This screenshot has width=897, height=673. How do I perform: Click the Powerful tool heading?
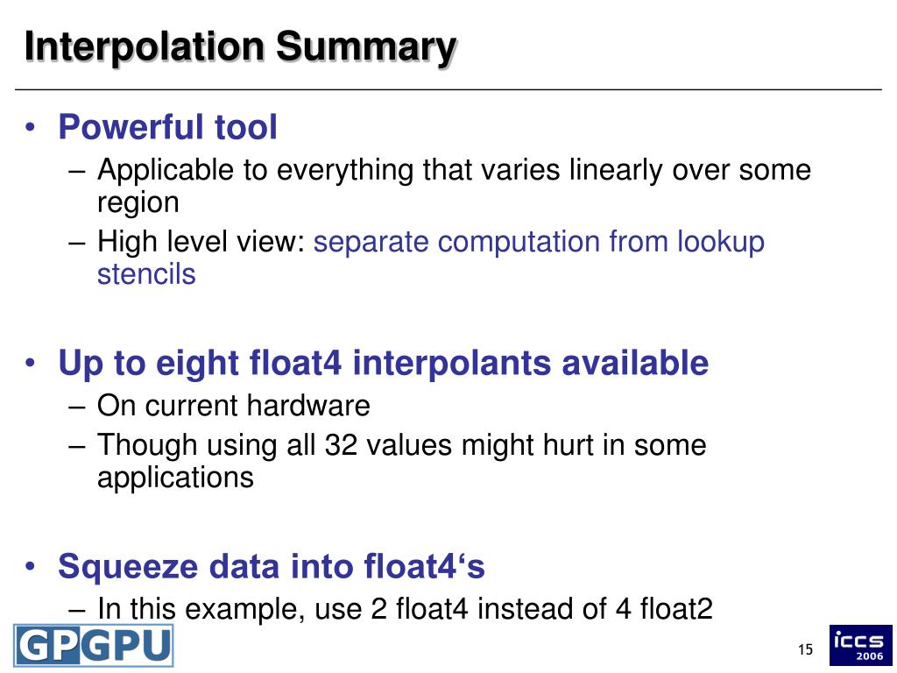click(x=167, y=126)
